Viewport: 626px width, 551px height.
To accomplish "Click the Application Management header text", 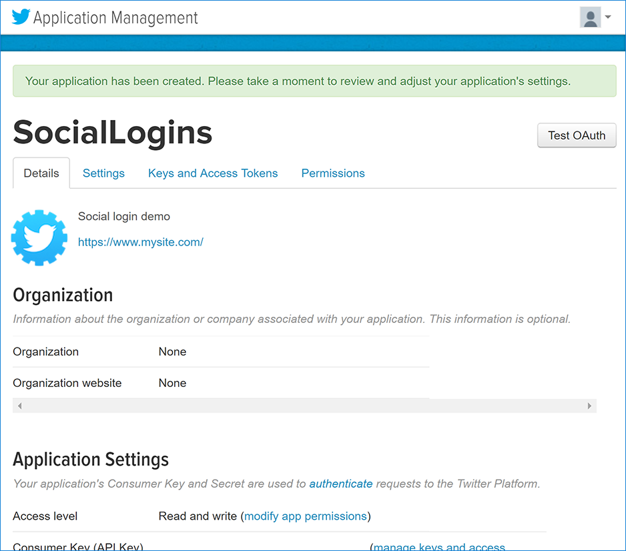I will tap(117, 18).
